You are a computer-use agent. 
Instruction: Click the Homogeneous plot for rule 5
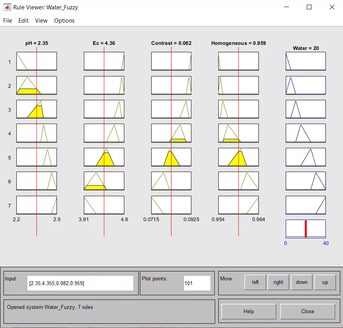click(239, 157)
